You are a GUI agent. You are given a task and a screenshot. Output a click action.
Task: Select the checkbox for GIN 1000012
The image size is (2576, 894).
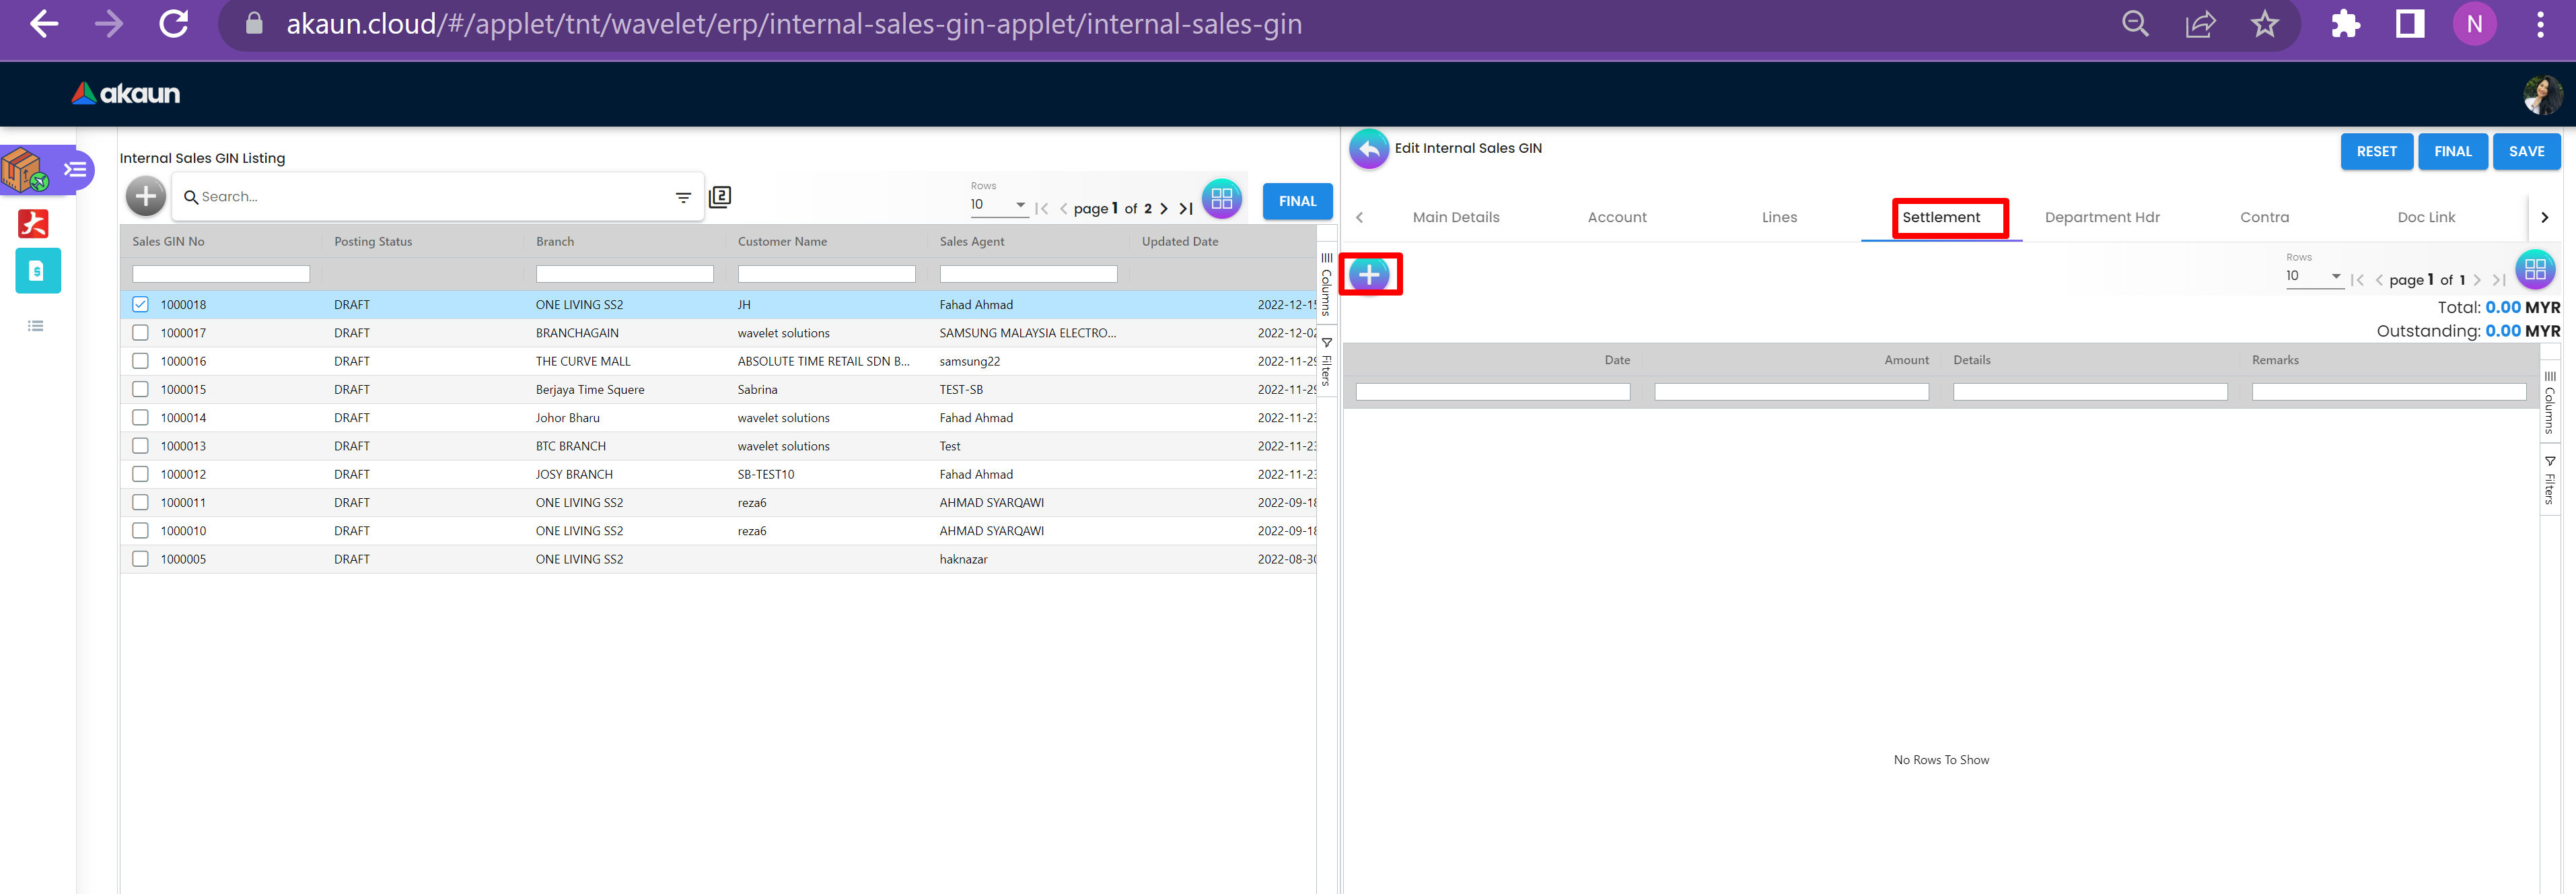tap(140, 474)
